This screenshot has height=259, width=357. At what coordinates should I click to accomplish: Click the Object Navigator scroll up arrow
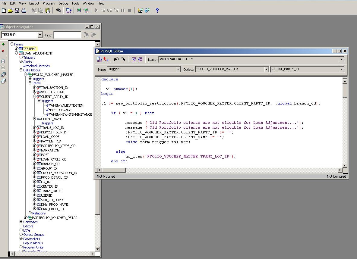97,45
